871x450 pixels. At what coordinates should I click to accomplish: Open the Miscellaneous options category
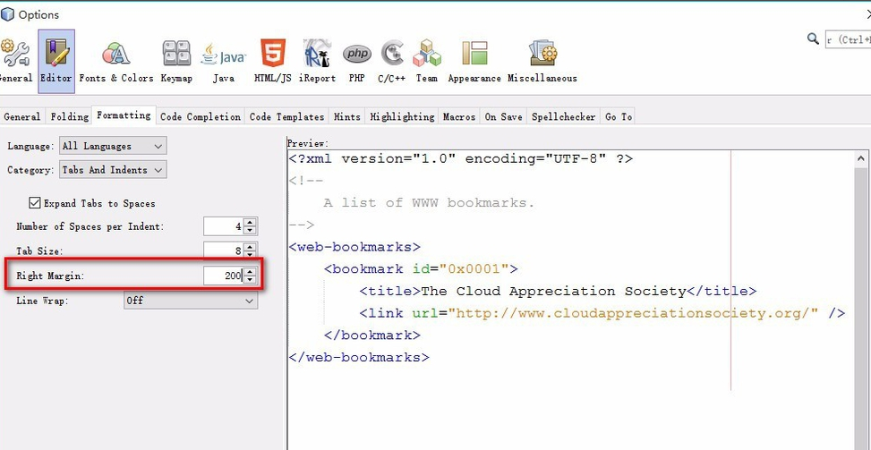(x=542, y=62)
